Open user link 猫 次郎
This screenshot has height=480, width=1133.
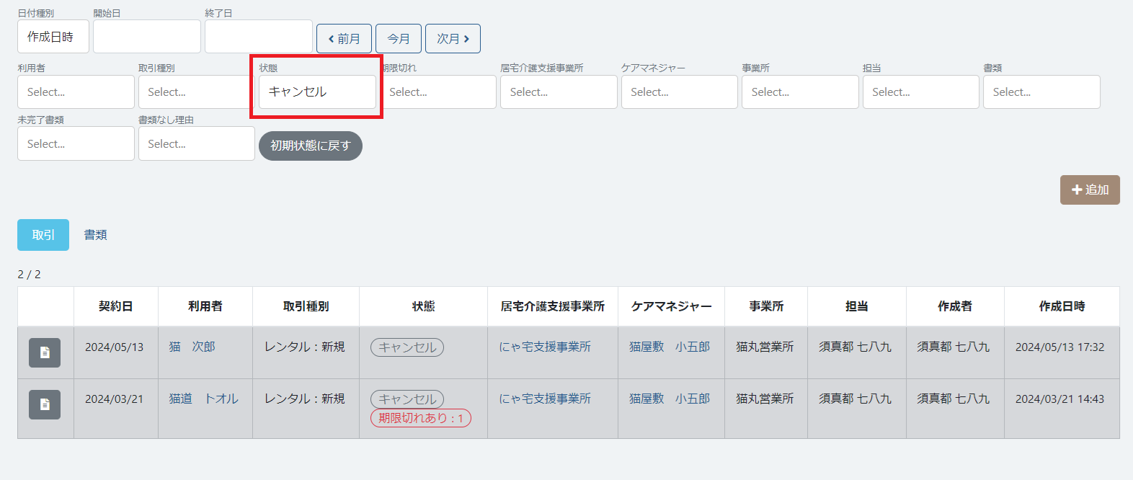point(192,347)
